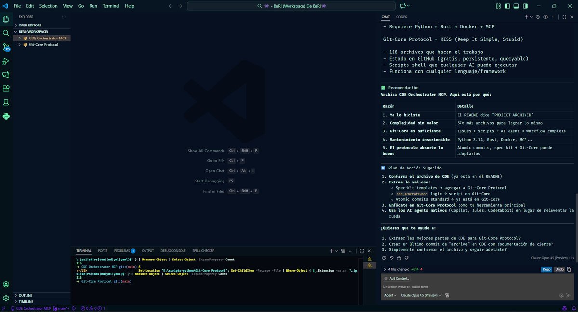The width and height of the screenshot is (578, 312).
Task: Toggle the primary side bar visibility
Action: pyautogui.click(x=507, y=5)
